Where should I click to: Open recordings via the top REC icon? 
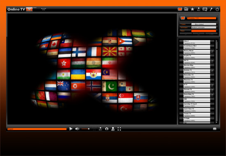coord(198,9)
